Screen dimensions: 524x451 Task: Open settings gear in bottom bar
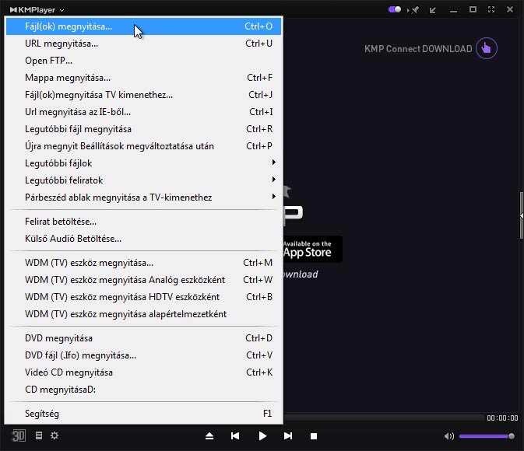(x=55, y=436)
